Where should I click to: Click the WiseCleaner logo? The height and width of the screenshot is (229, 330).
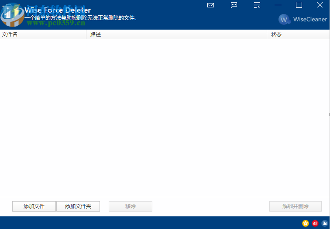click(x=302, y=19)
